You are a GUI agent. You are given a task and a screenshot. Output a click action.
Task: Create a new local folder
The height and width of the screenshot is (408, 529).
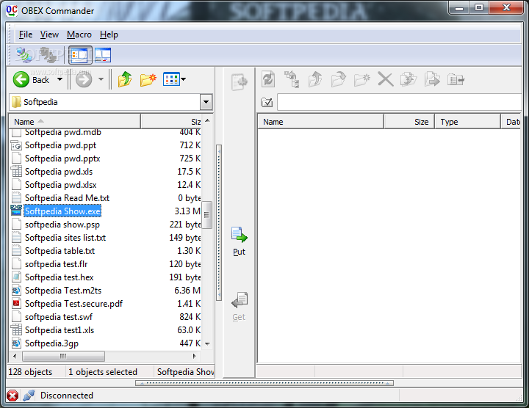(148, 79)
